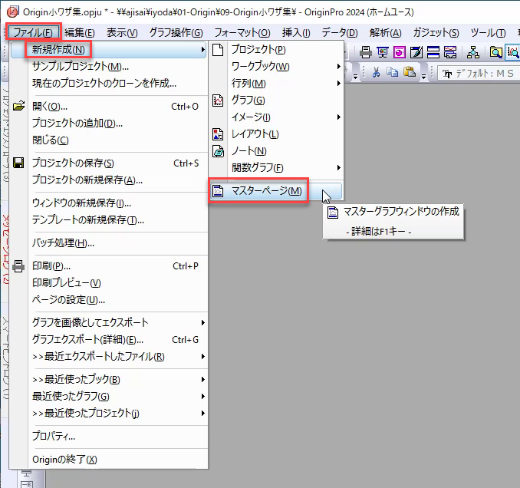Image resolution: width=520 pixels, height=488 pixels.
Task: Click the slide show presentation icon
Action: 383,52
